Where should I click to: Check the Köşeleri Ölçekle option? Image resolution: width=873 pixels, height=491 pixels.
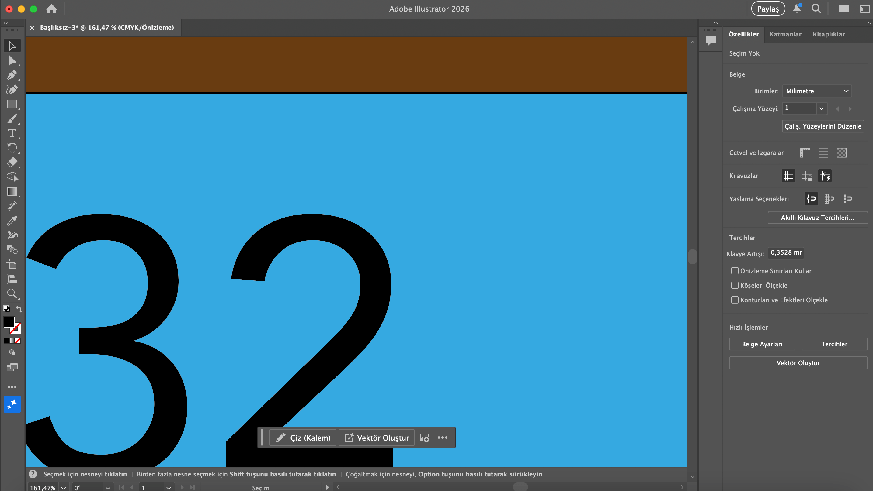click(734, 286)
